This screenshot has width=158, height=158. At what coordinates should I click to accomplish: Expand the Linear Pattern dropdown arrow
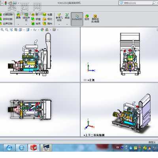[26, 24]
